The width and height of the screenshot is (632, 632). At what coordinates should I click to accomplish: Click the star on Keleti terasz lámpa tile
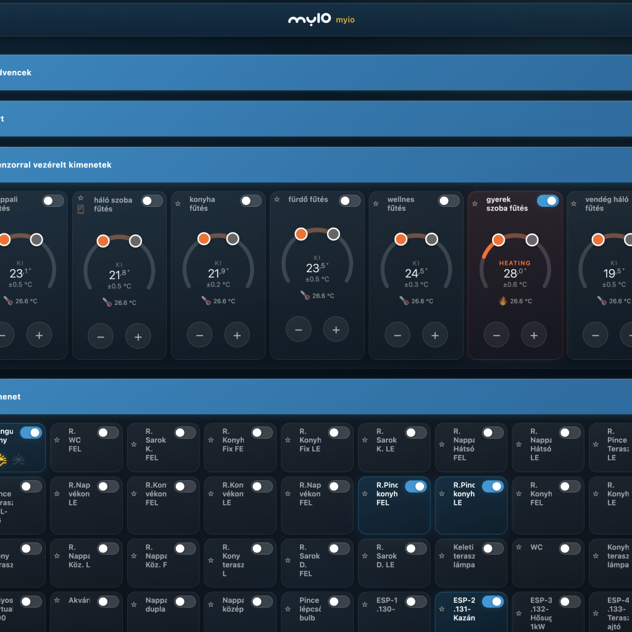[x=443, y=547]
